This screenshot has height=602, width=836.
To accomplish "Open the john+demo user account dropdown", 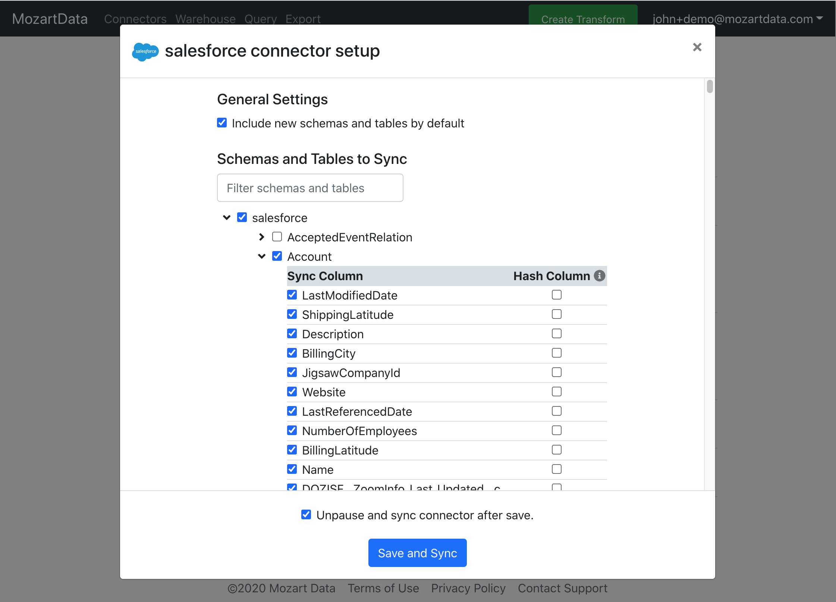I will (x=737, y=19).
